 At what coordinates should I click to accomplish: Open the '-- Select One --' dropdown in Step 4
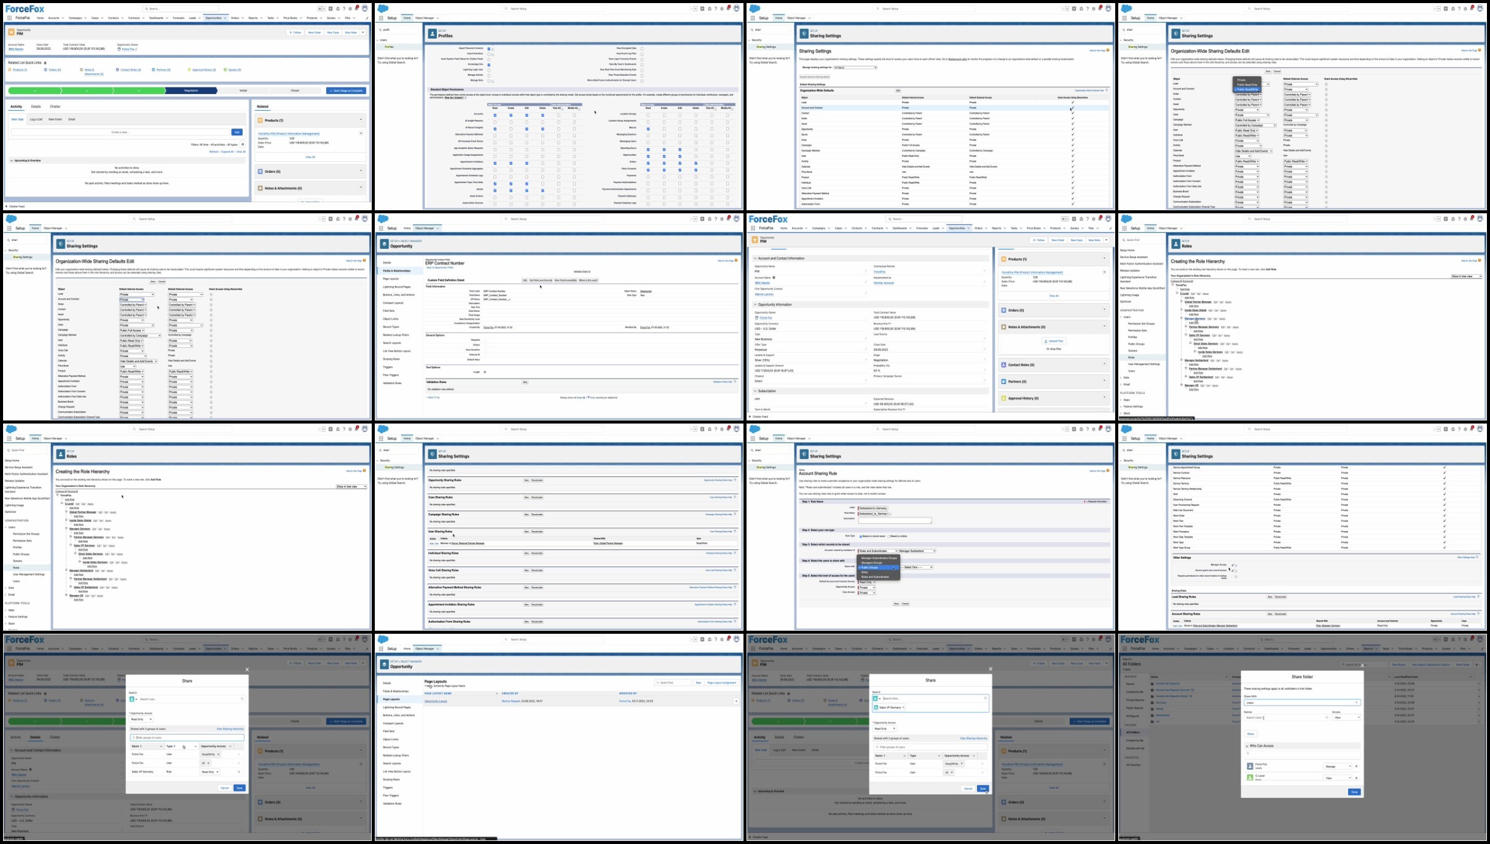(x=916, y=567)
